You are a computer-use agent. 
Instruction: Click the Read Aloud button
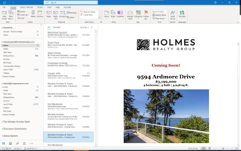(173, 15)
